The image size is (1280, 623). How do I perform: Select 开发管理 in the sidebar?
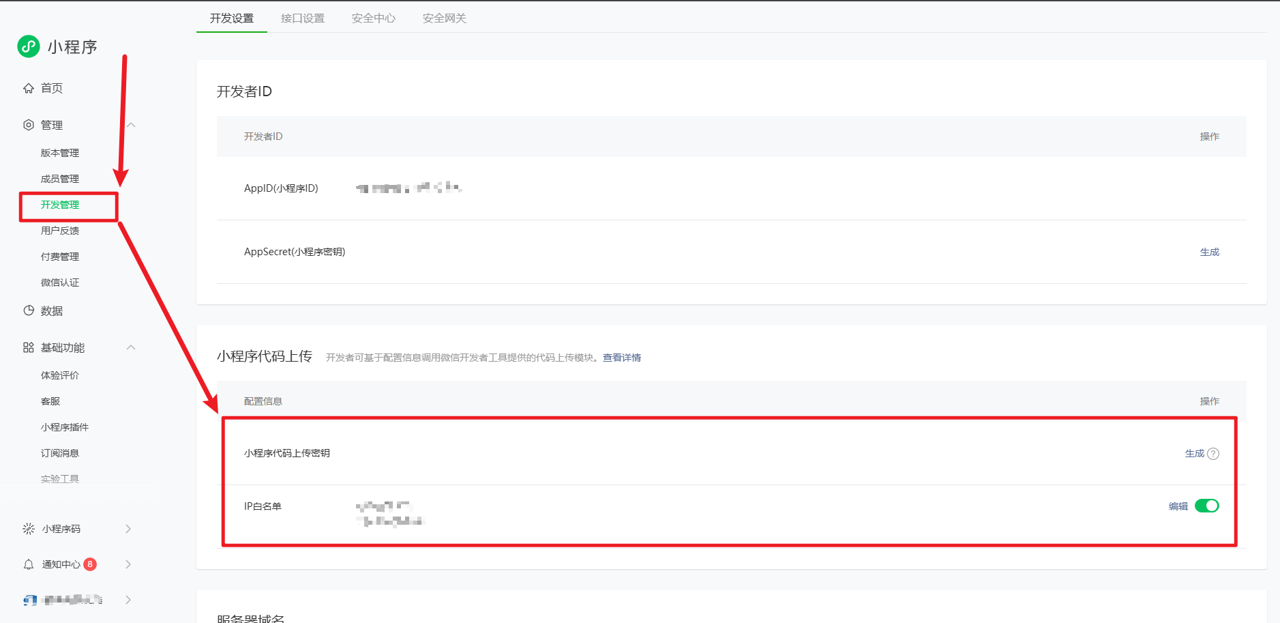click(60, 205)
